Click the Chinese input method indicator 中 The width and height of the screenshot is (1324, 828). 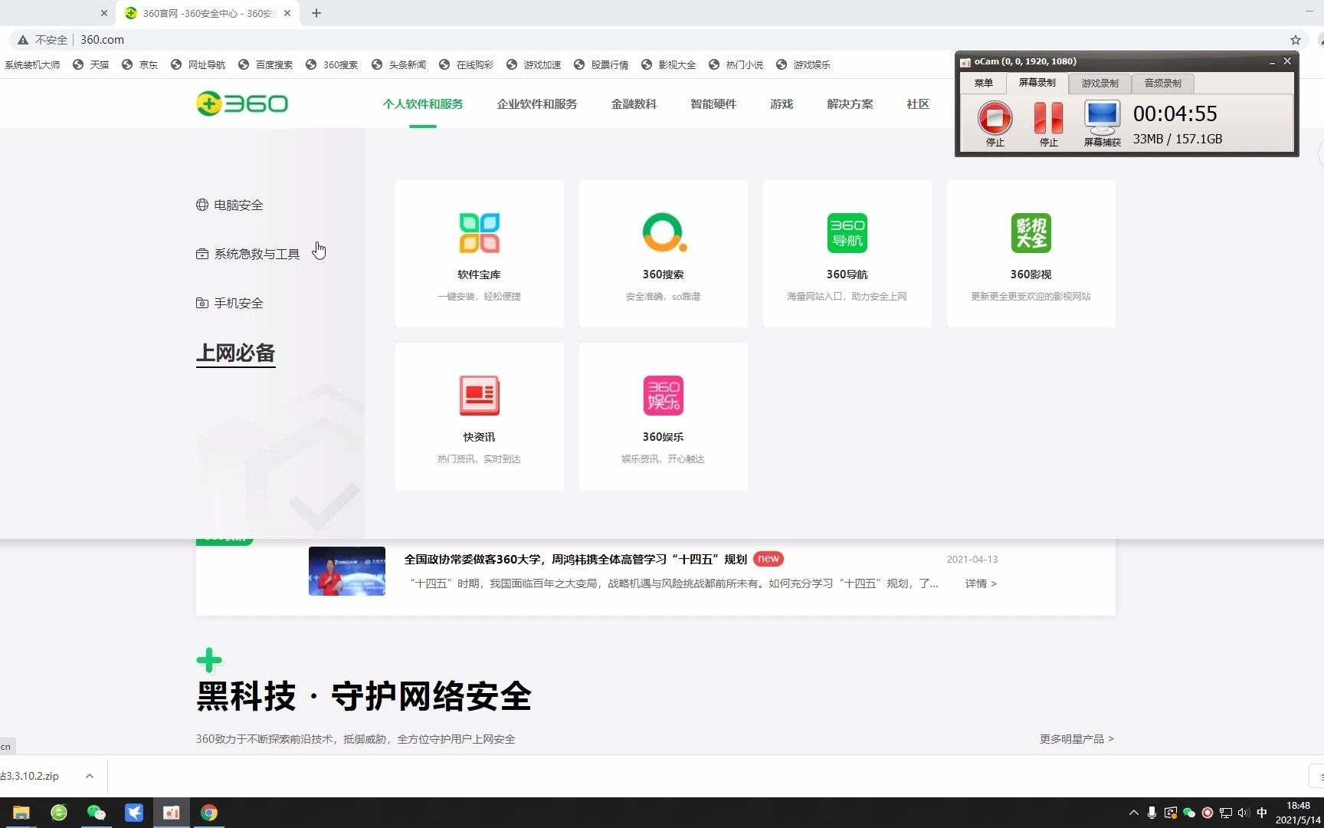[x=1262, y=813]
